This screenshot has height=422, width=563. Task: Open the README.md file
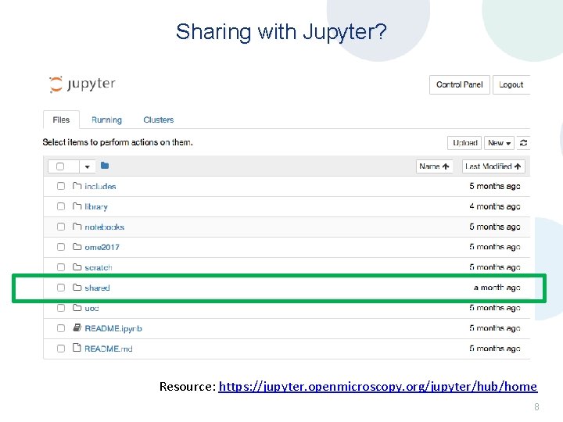109,349
